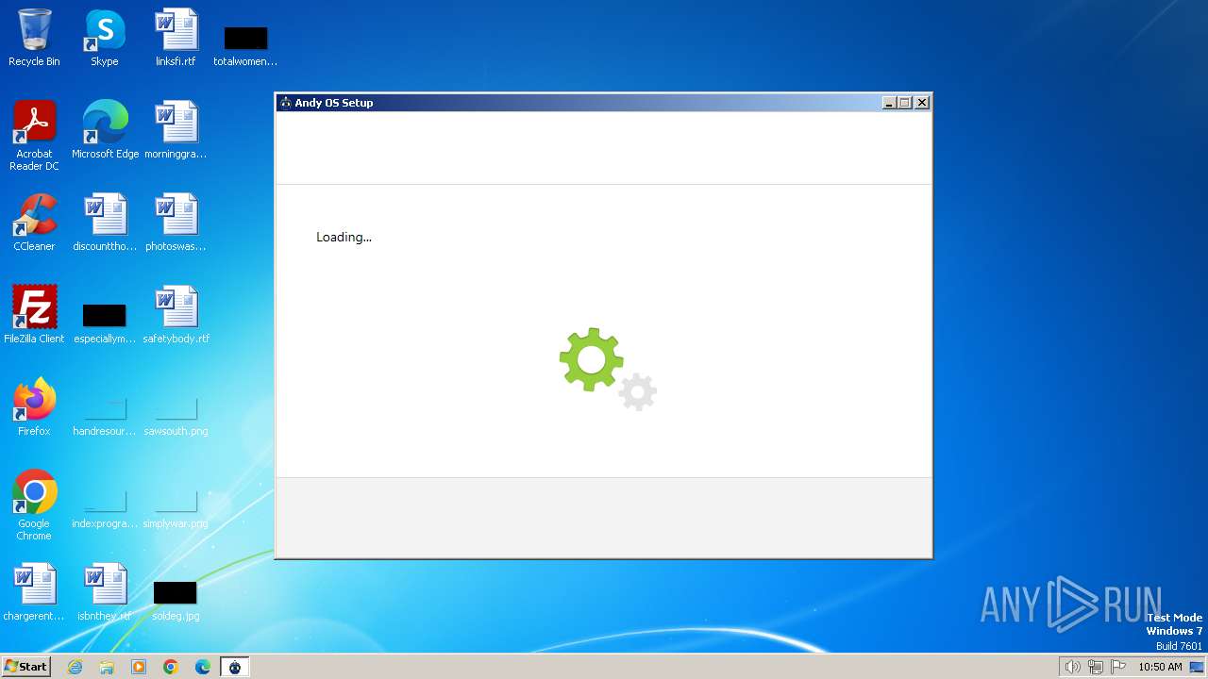Minimize the Andy OS Setup window
Viewport: 1208px width, 679px height.
click(889, 103)
